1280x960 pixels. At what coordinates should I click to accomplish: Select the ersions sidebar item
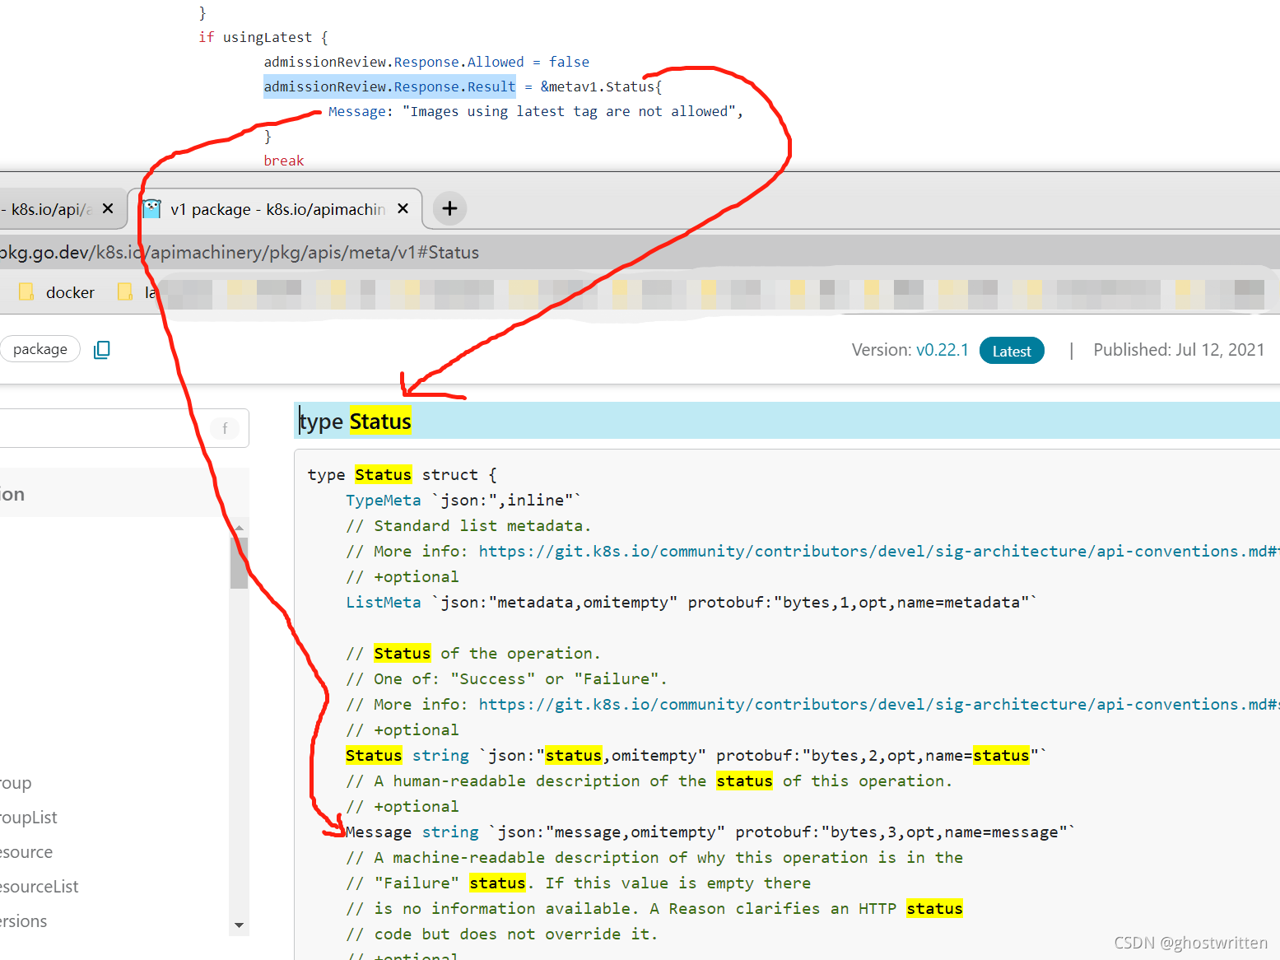[x=24, y=921]
